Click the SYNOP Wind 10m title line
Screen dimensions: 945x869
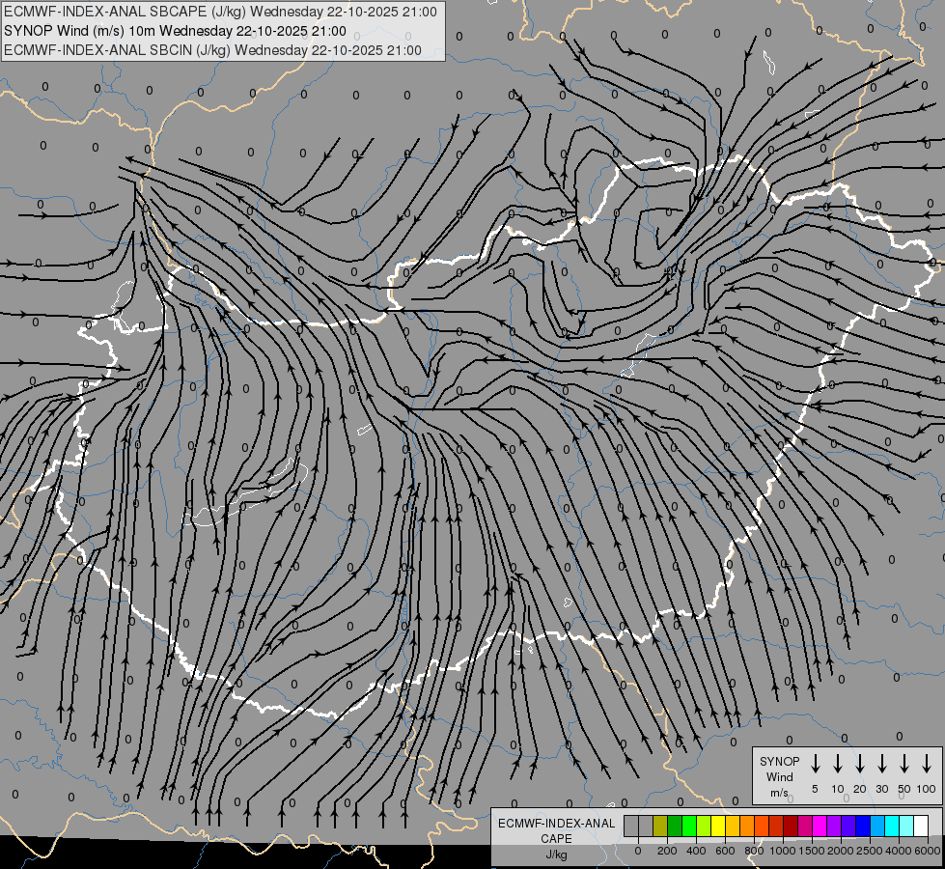(x=175, y=31)
